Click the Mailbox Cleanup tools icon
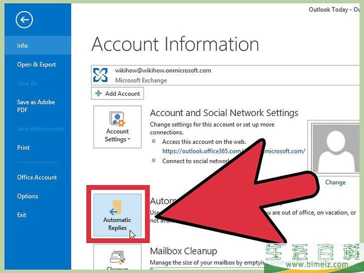364x273 pixels. coord(117,257)
